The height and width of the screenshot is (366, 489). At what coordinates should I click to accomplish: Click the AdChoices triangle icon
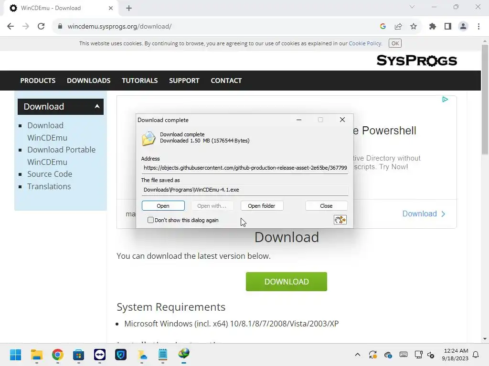(x=445, y=99)
